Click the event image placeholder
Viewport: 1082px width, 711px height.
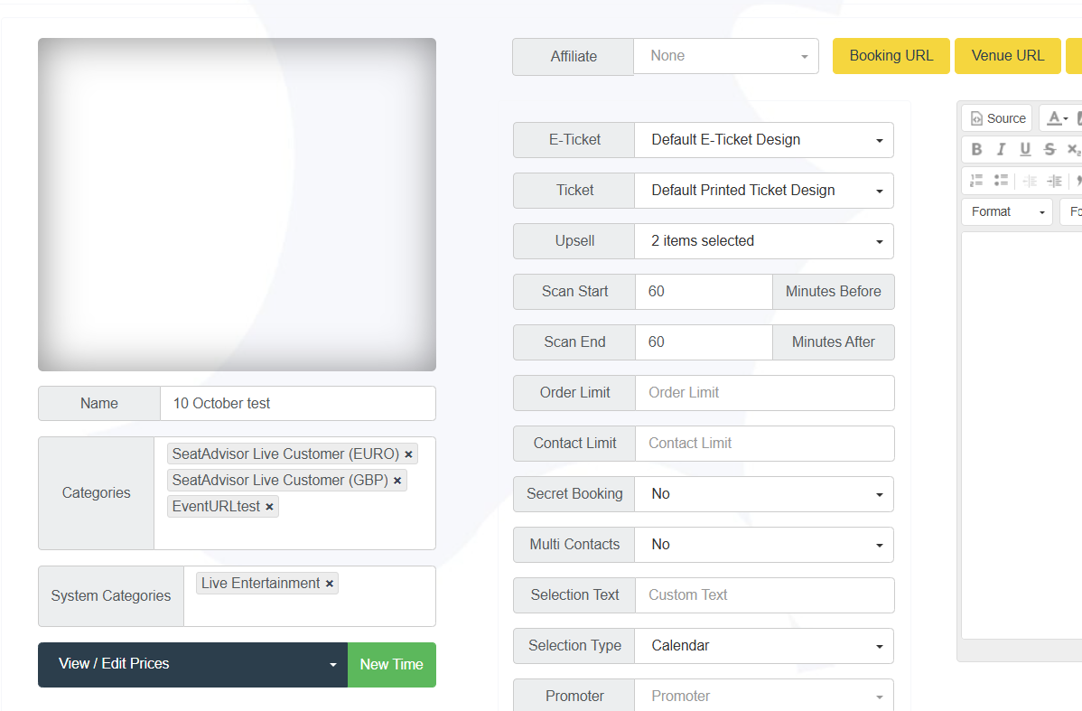point(237,204)
